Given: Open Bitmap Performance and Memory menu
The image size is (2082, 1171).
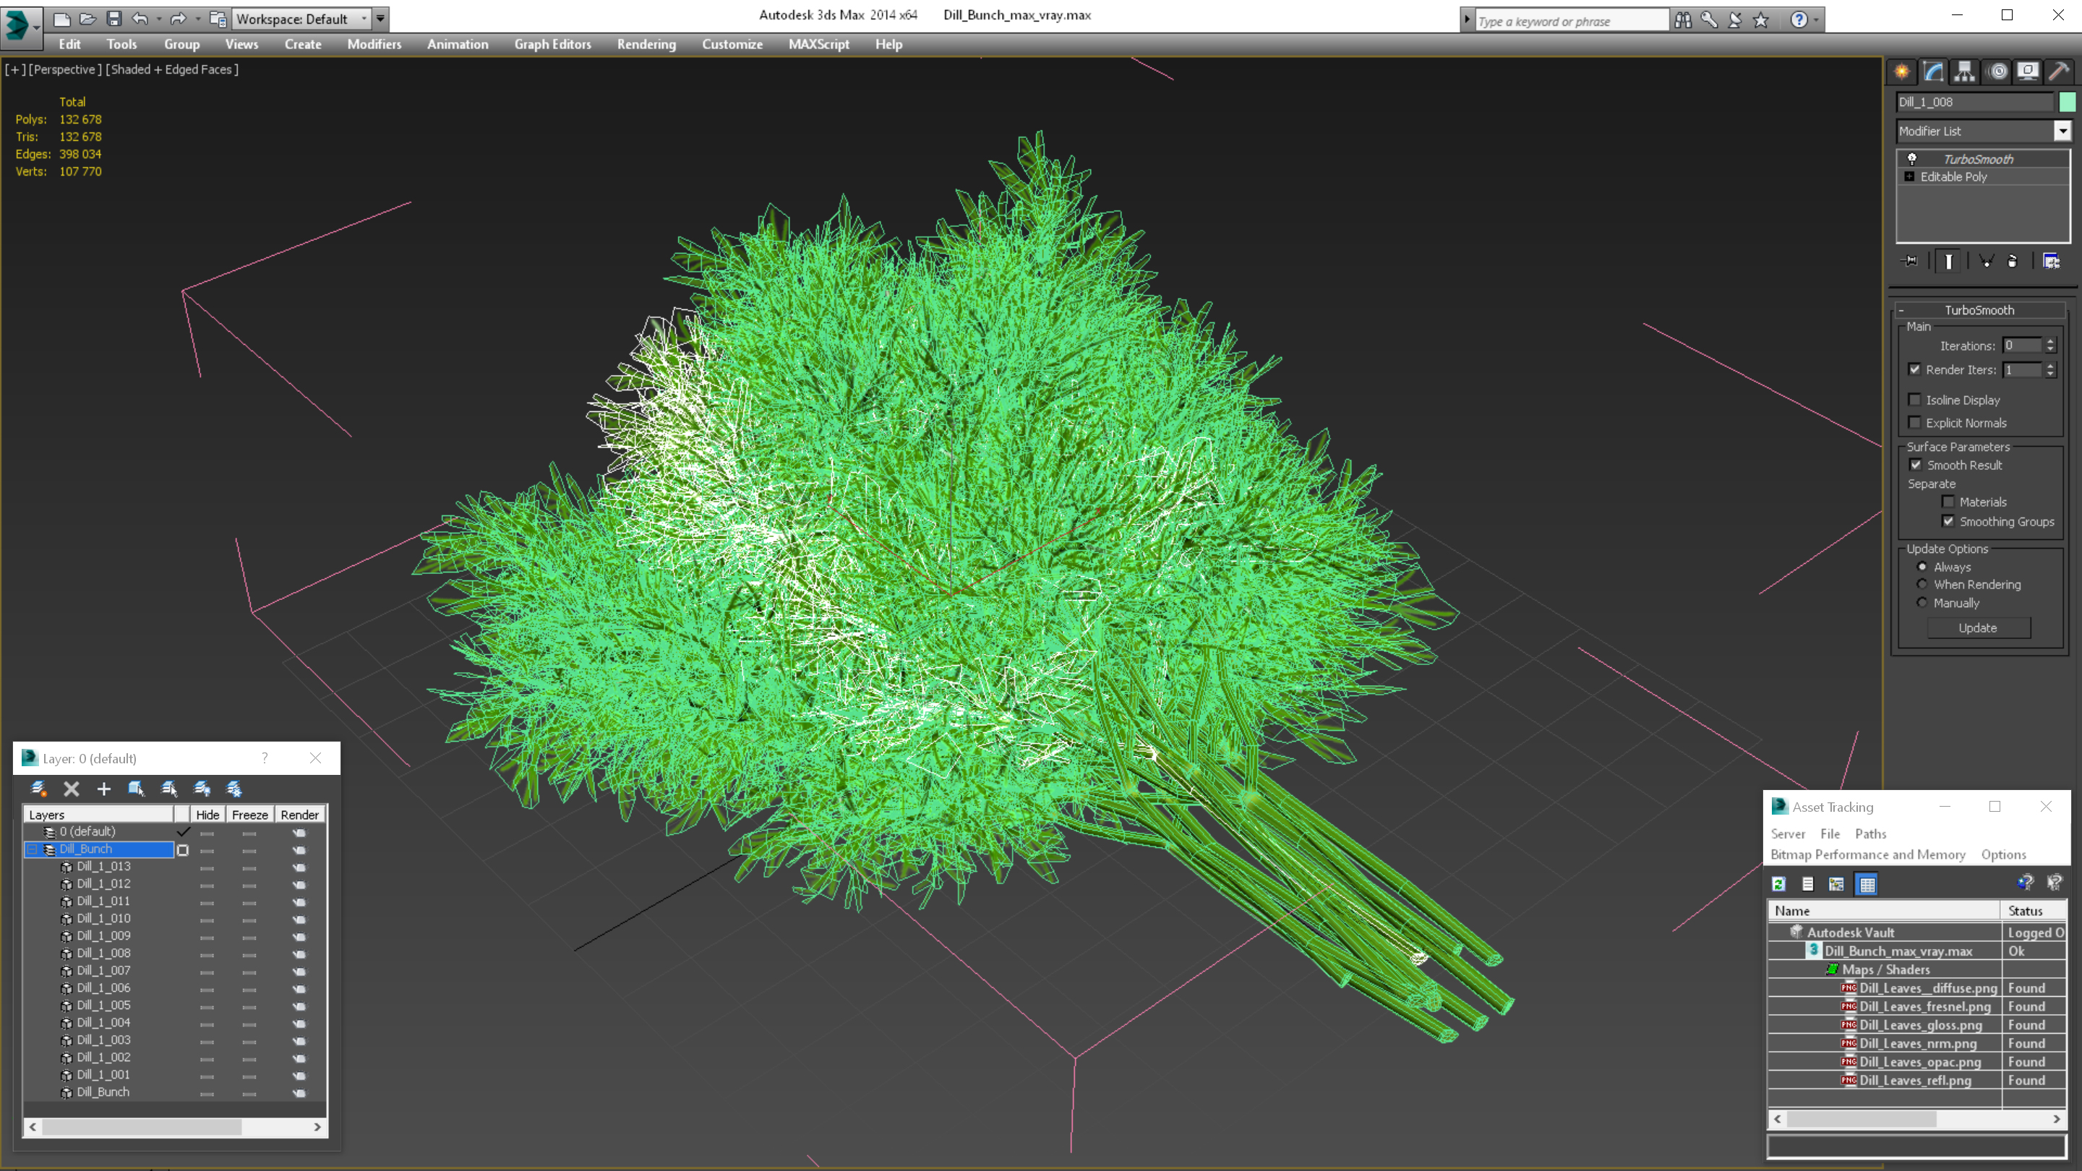Looking at the screenshot, I should [x=1868, y=855].
